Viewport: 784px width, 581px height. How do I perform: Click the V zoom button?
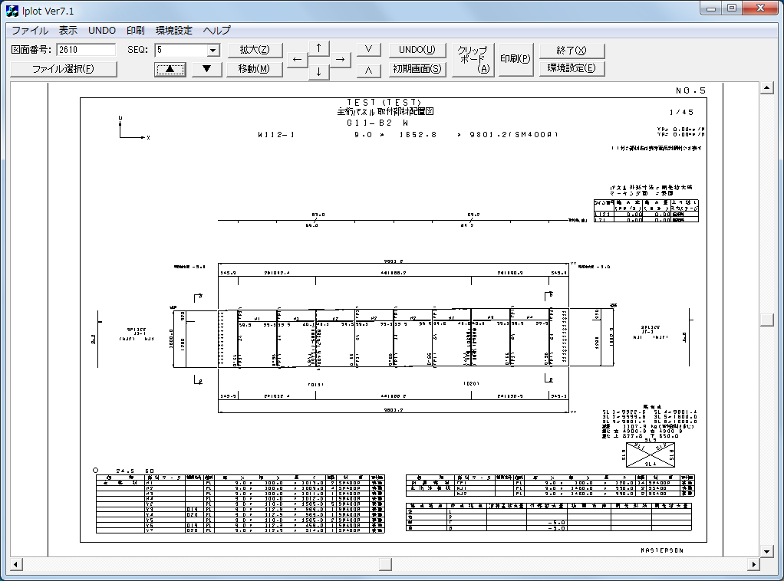click(x=369, y=50)
